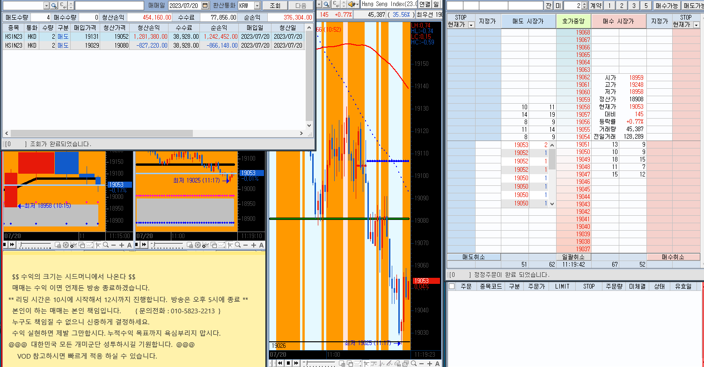Select quantity preset 1 button

(609, 5)
